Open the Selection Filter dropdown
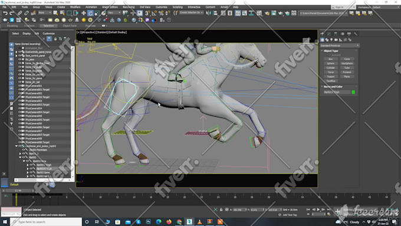 coord(44,12)
